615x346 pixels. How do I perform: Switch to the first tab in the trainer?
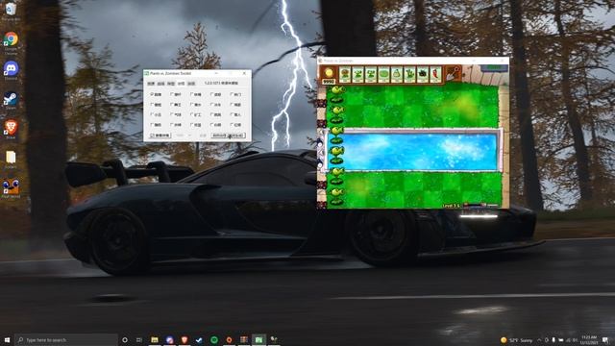coord(151,84)
